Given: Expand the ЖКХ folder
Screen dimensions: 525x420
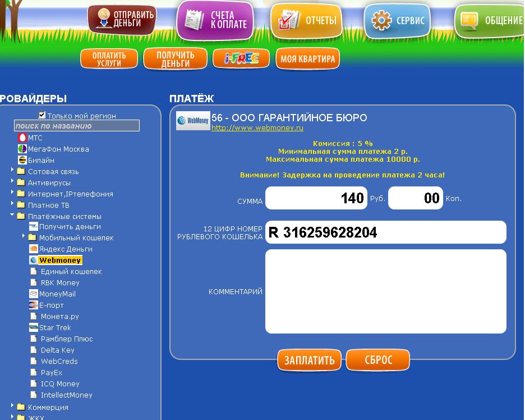Looking at the screenshot, I should pos(12,417).
